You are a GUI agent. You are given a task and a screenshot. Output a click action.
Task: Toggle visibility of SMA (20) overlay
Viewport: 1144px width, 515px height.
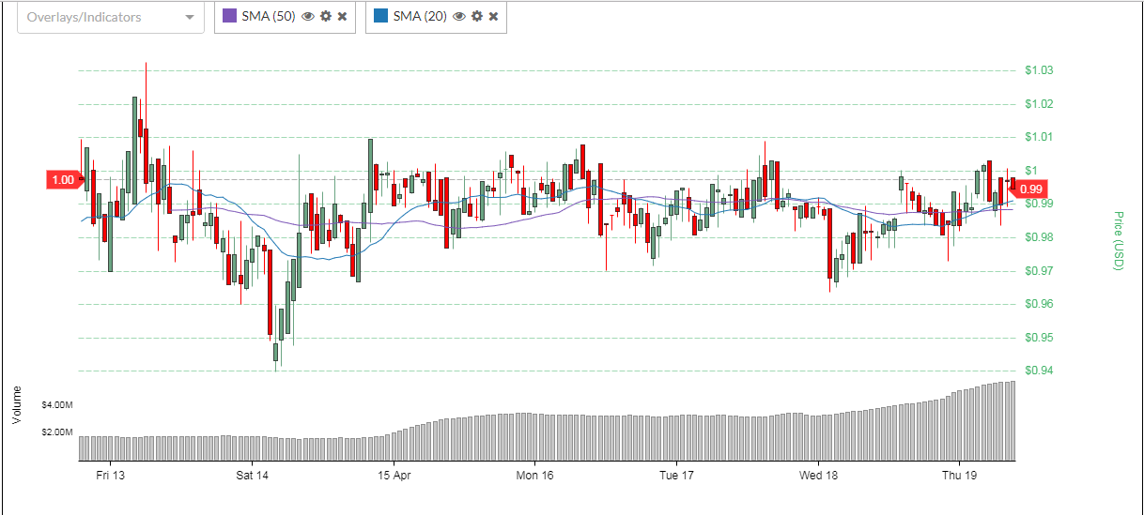[x=459, y=17]
